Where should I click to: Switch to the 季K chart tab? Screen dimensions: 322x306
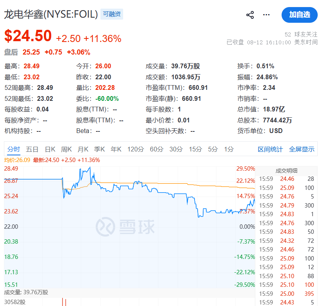[x=99, y=149]
